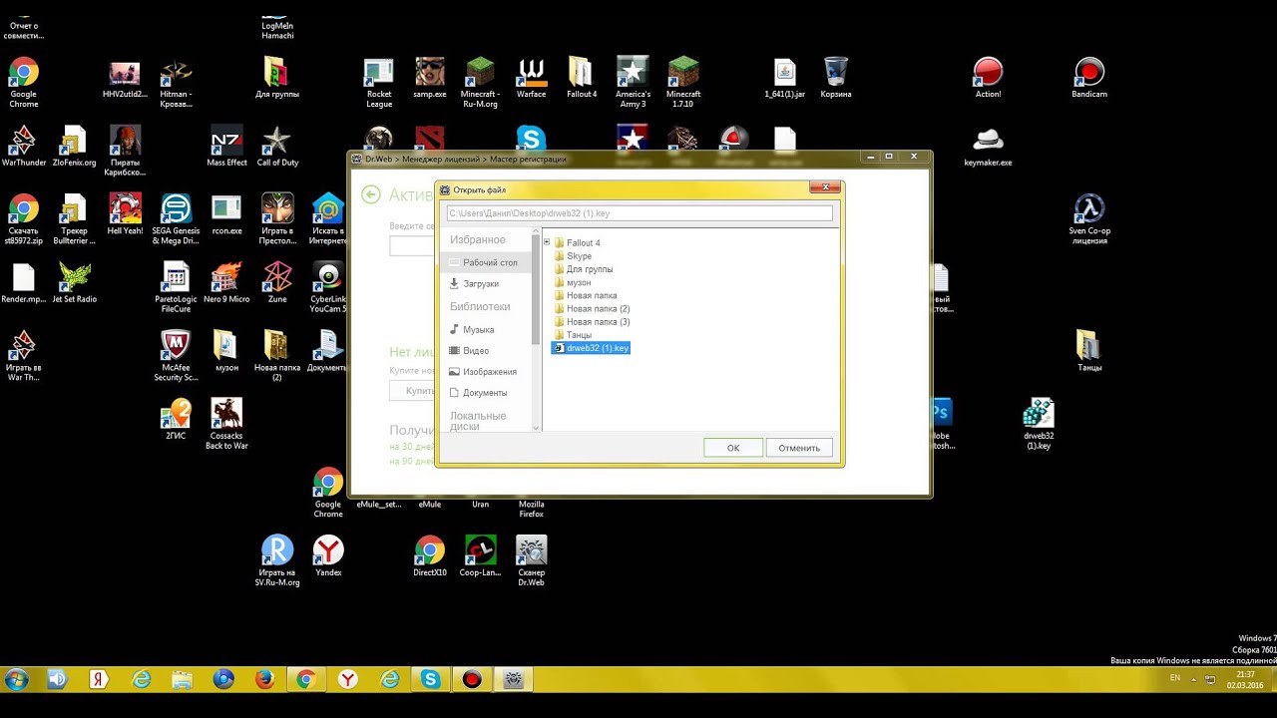The image size is (1277, 718).
Task: Open Bandicam desktop icon
Action: coord(1089,79)
